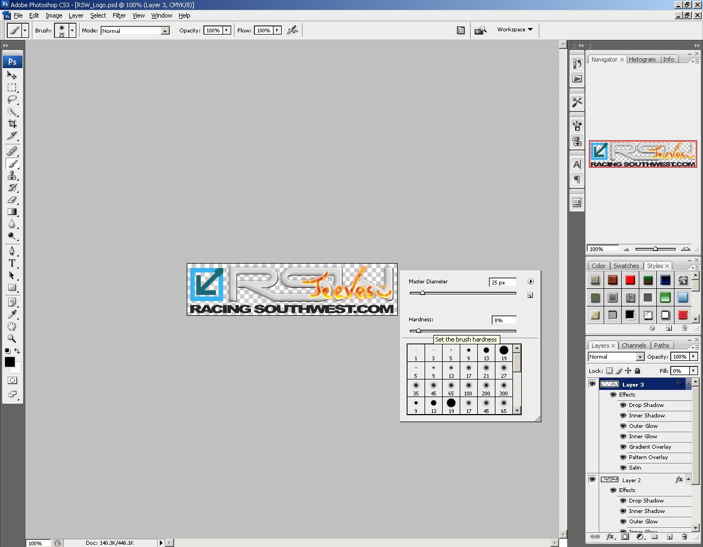Image resolution: width=703 pixels, height=547 pixels.
Task: Activate the Zoom tool
Action: point(12,337)
